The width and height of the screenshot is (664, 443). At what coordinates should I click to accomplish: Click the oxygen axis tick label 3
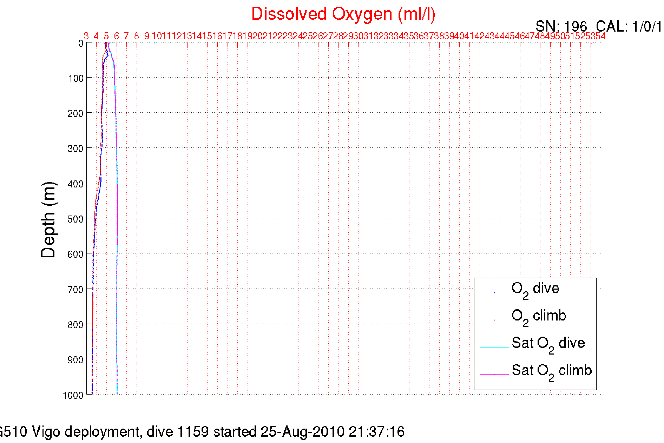point(86,36)
